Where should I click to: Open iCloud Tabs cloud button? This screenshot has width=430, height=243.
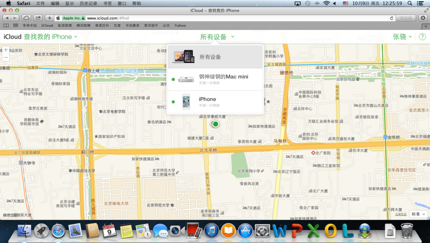[26, 18]
